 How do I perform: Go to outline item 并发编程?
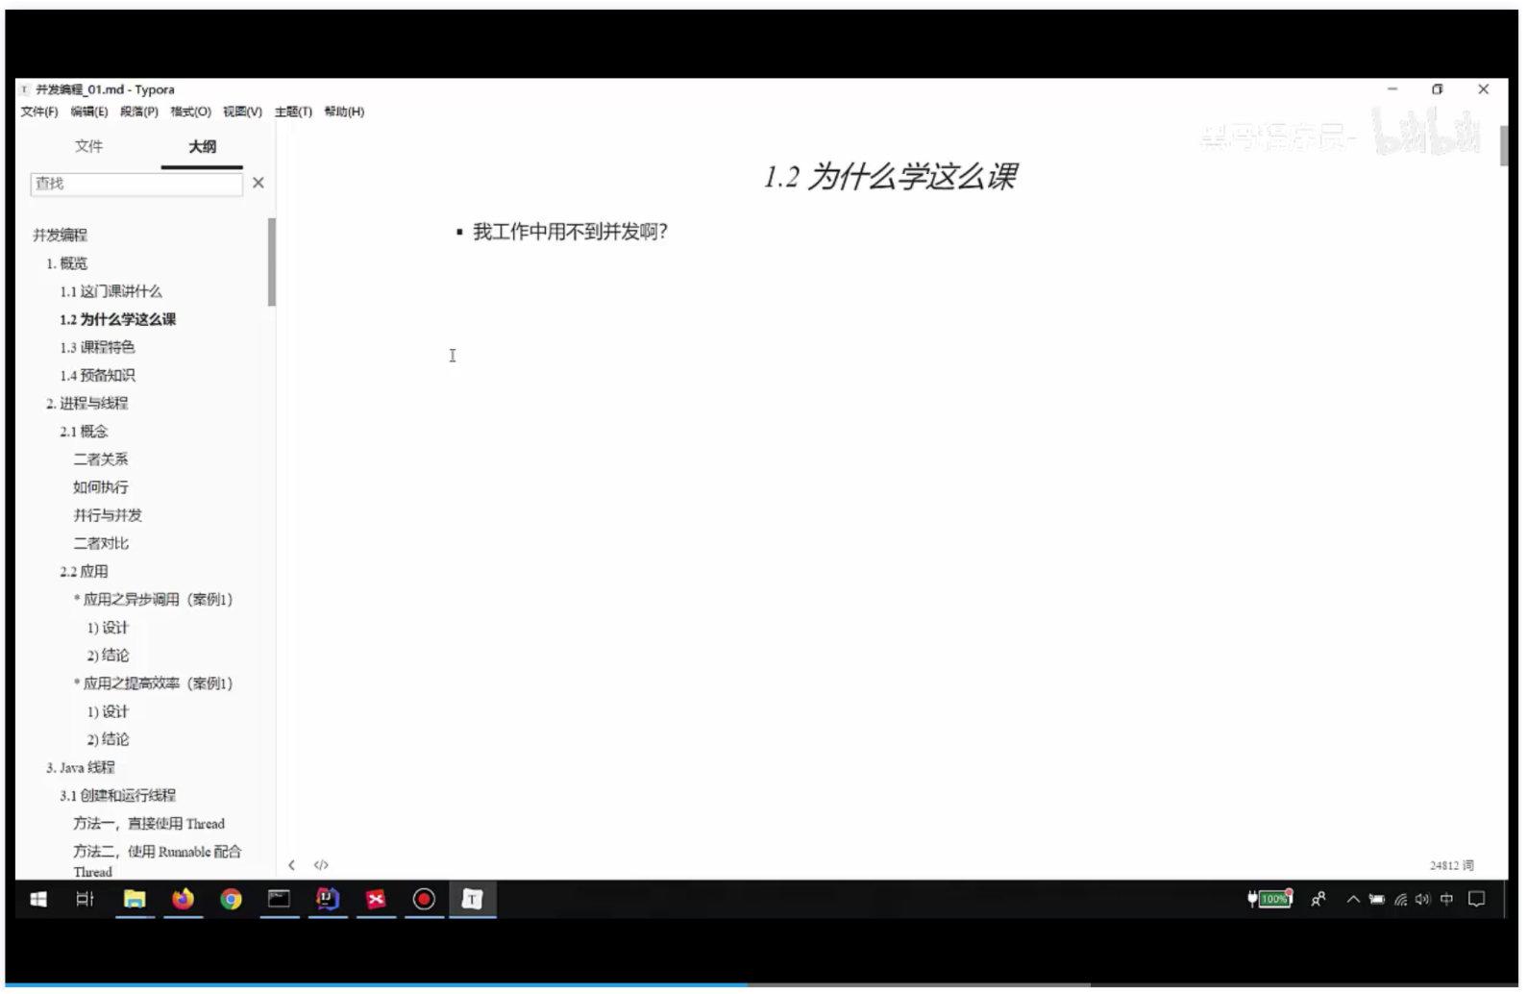[61, 236]
